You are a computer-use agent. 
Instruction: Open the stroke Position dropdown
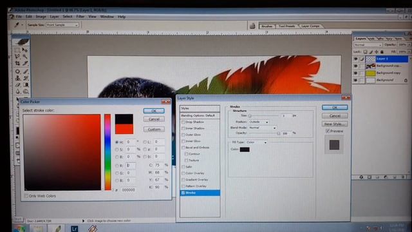coord(259,122)
